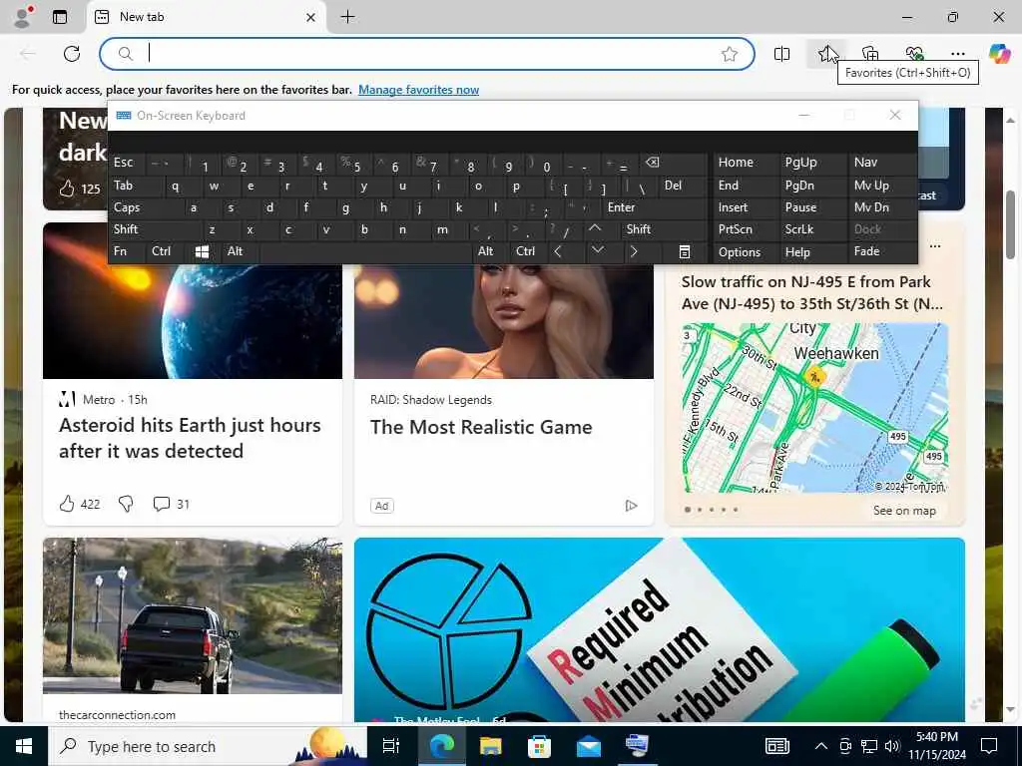Open the Edge profile icon
Image resolution: width=1022 pixels, height=766 pixels.
[x=22, y=16]
